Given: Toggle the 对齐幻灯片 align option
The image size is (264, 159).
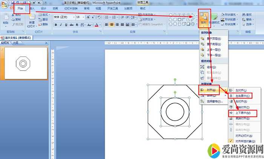Looking at the screenshot, I should [244, 135].
